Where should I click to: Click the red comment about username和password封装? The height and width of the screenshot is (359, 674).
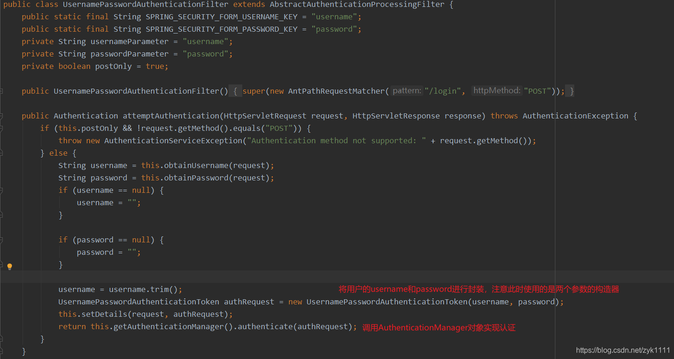click(x=479, y=289)
